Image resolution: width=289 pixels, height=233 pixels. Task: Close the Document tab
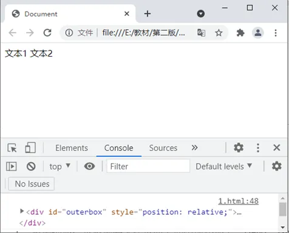tap(127, 14)
